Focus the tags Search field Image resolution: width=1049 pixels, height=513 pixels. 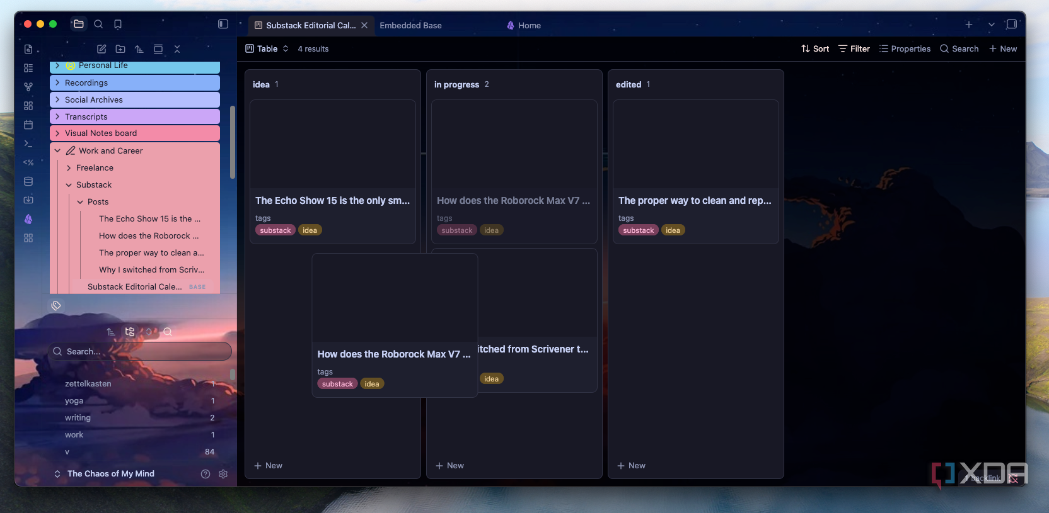click(x=140, y=351)
